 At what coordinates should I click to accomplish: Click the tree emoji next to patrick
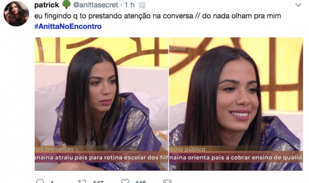66,5
